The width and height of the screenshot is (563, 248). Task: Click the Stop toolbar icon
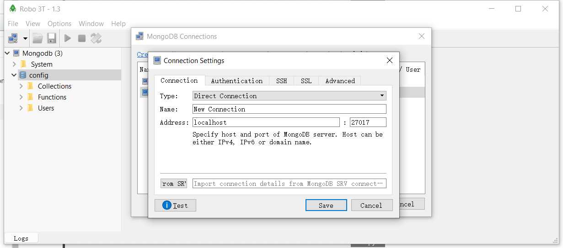pyautogui.click(x=82, y=38)
